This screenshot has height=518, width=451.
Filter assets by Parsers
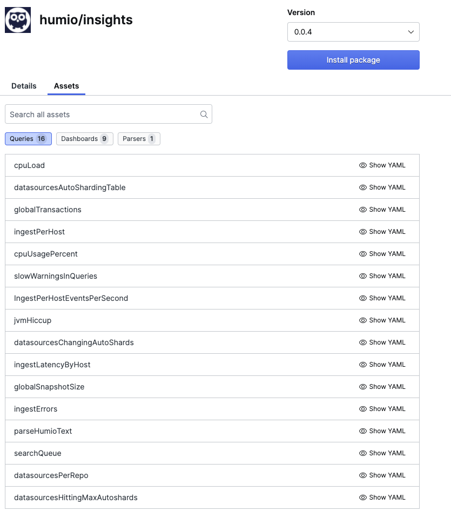coord(139,139)
